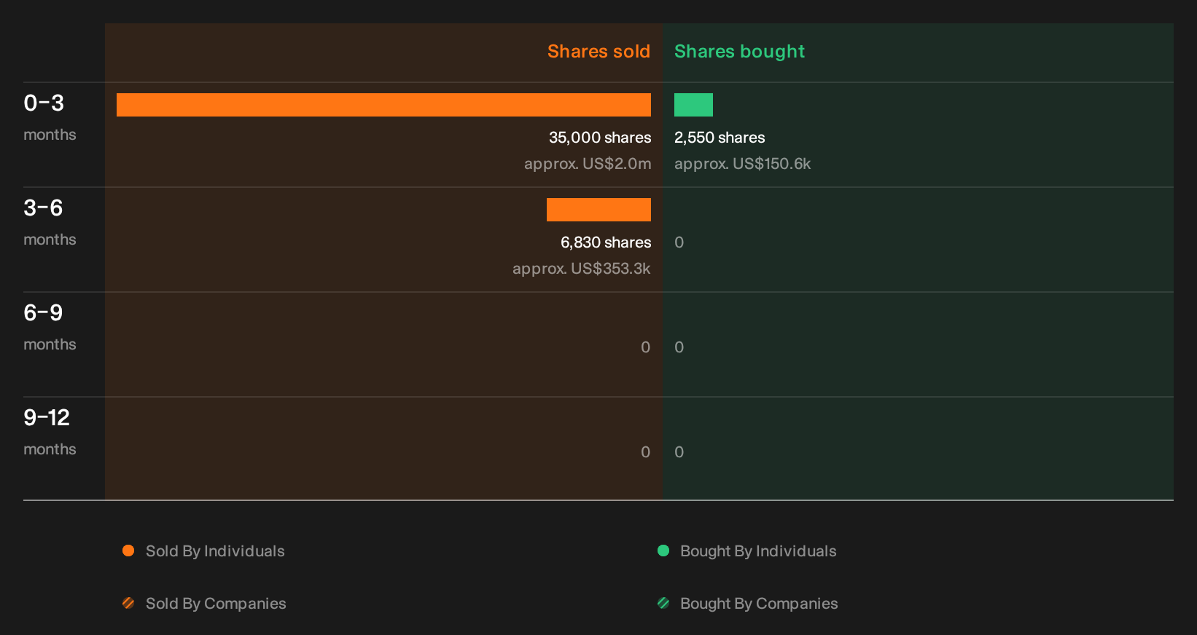This screenshot has width=1197, height=635.
Task: Click the 'Sold By Companies' legend label
Action: click(216, 604)
